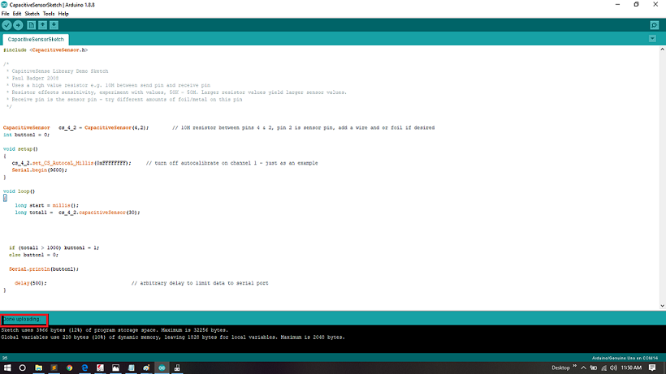The width and height of the screenshot is (666, 374).
Task: Click the 'Serial.begin(9600);' line
Action: click(40, 170)
